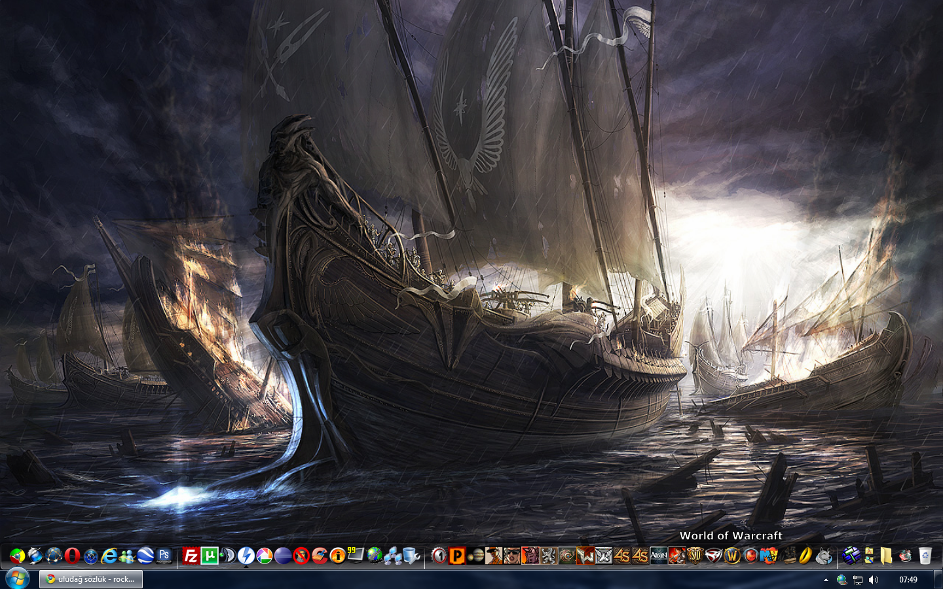This screenshot has height=589, width=943.
Task: Open the networked computers dock icon
Action: coord(392,556)
